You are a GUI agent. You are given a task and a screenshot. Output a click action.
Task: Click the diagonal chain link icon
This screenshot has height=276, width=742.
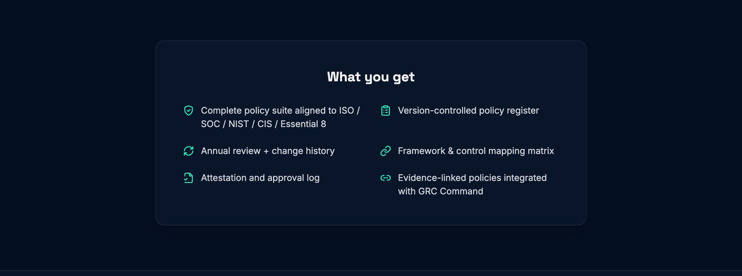tap(385, 151)
